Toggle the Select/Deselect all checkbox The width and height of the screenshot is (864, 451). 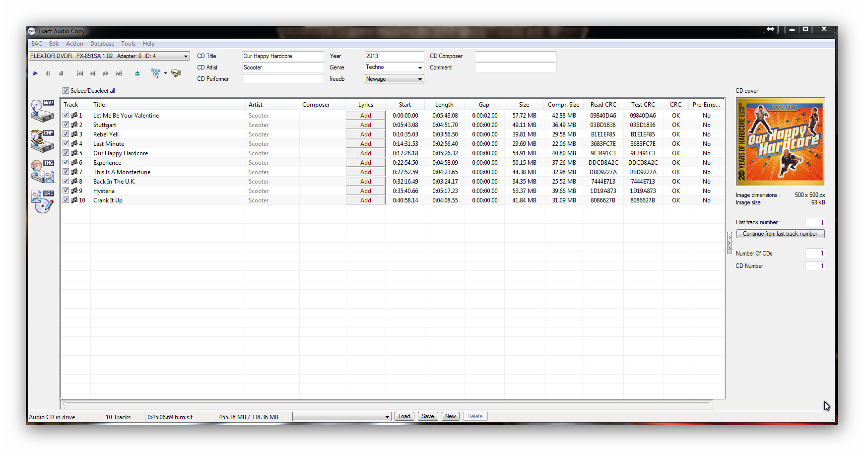coord(66,91)
